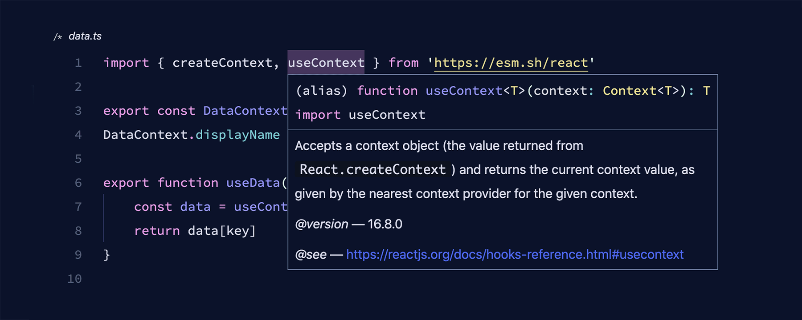Click the data variable on line 7
Viewport: 802px width, 320px height.
pos(195,207)
